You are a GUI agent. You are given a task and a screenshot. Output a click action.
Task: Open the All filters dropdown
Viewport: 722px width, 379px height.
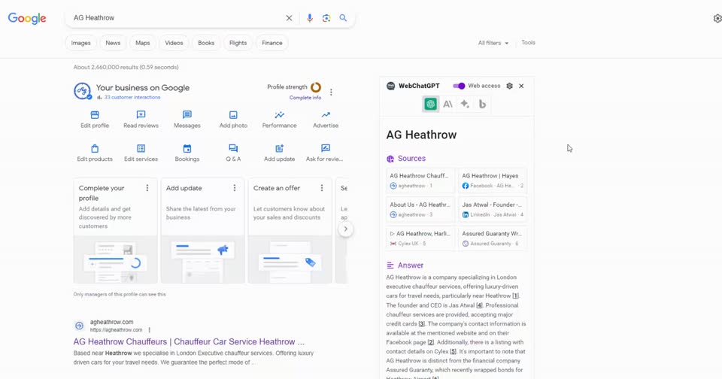click(x=493, y=43)
